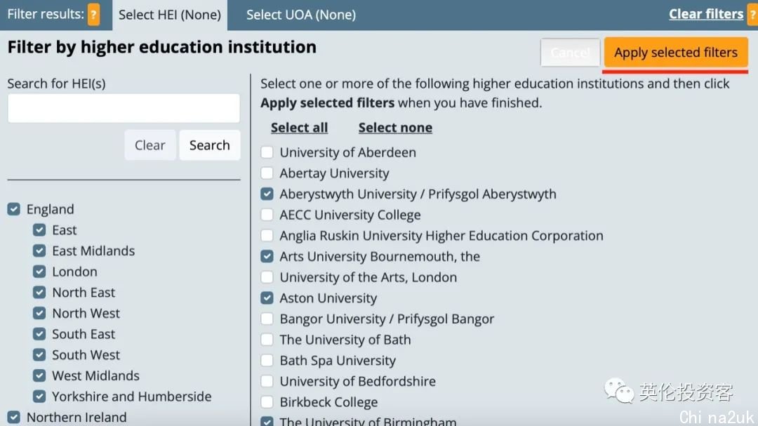Click the Search button
Image resolution: width=758 pixels, height=426 pixels.
(x=209, y=145)
